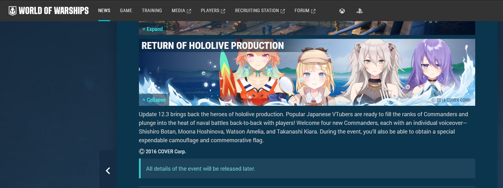
Task: Click the Hololive production banner image
Action: pyautogui.click(x=307, y=72)
